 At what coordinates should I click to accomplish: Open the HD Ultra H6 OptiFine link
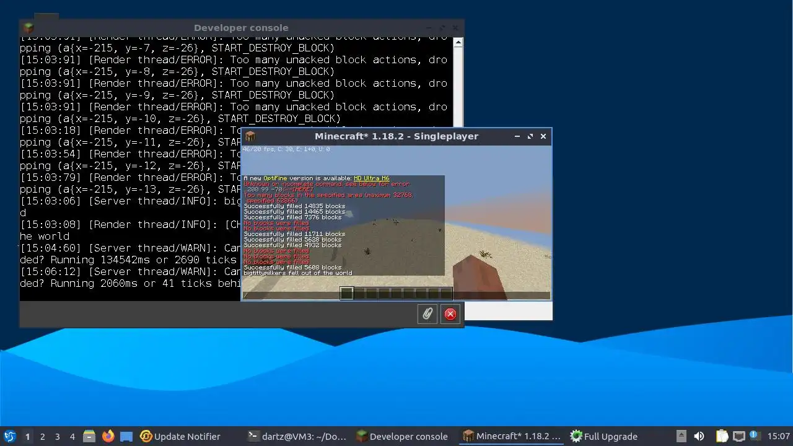(372, 178)
